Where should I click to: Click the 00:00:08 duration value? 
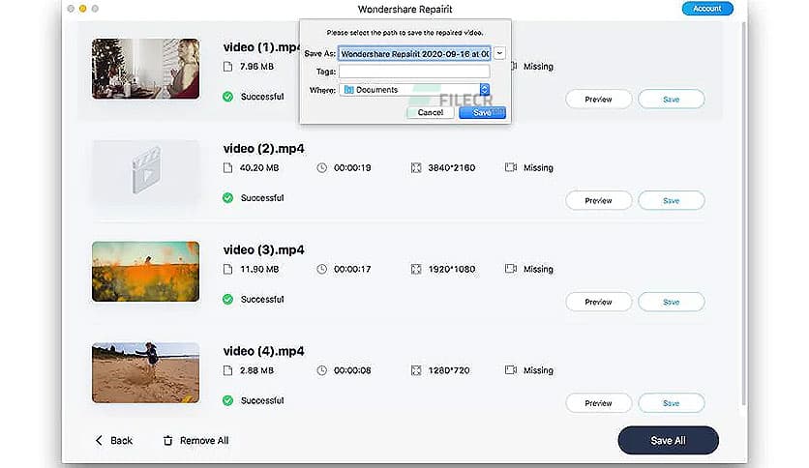(352, 370)
